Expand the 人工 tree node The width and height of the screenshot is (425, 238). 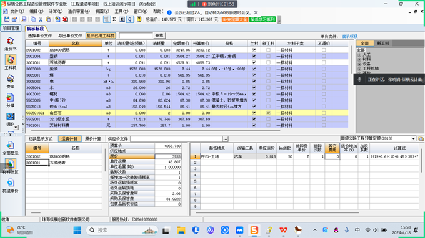pyautogui.click(x=359, y=55)
